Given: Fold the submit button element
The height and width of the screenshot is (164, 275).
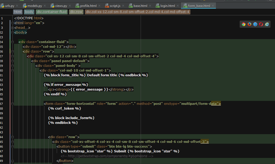Looking at the screenshot, I should tap(12, 147).
